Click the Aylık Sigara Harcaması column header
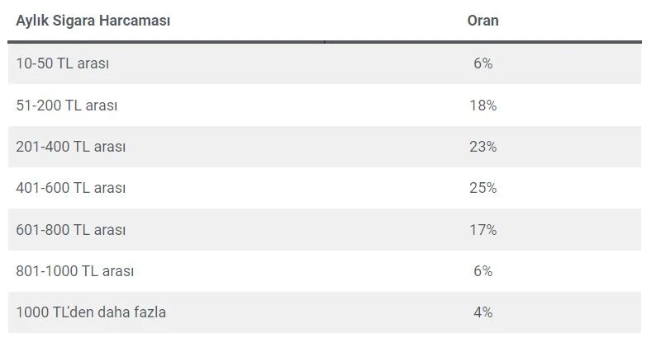The height and width of the screenshot is (347, 656). [93, 21]
